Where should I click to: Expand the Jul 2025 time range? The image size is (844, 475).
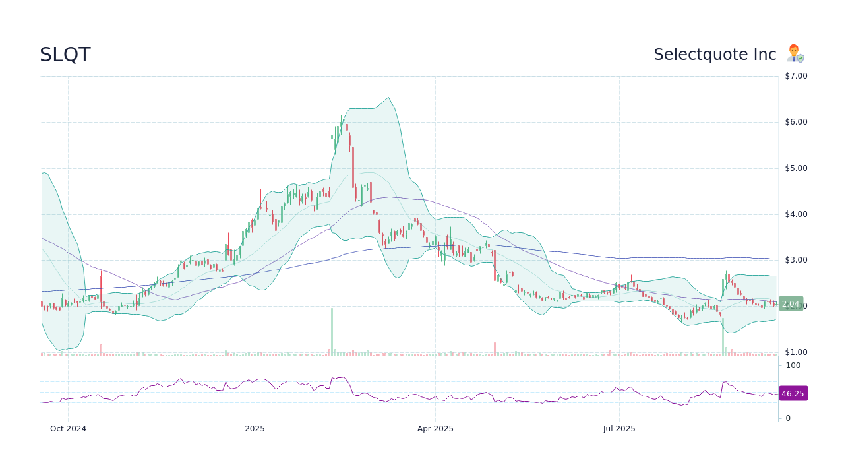pos(618,428)
